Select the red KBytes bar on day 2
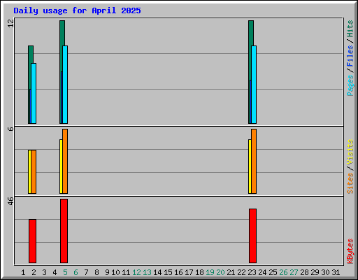Screen dimensions: 358x280 32,241
